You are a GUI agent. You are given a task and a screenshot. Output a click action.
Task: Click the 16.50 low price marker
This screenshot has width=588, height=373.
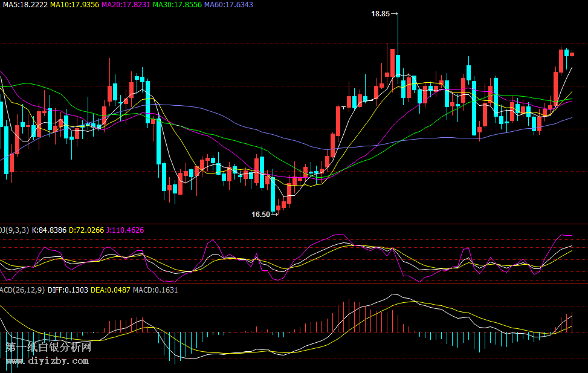[260, 214]
